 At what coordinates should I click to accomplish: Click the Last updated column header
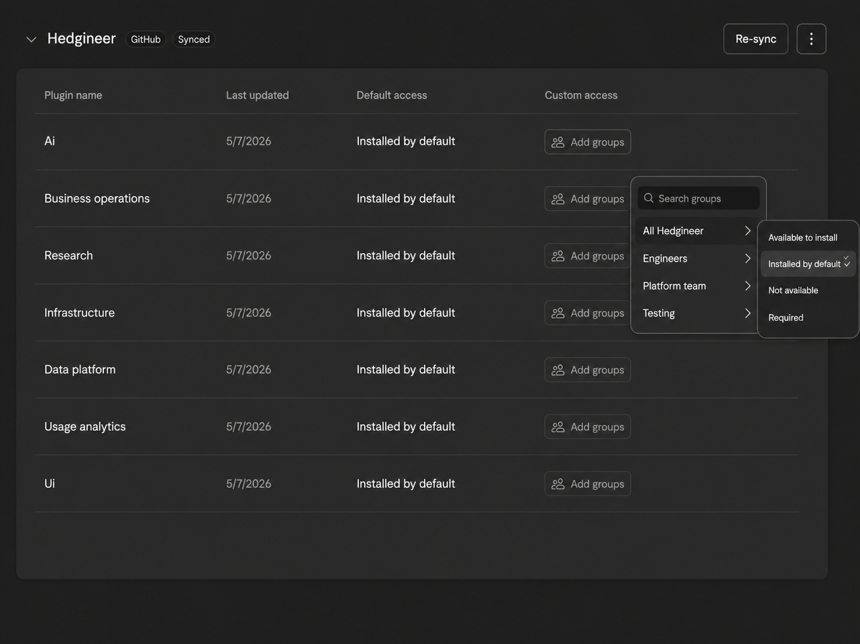pos(257,95)
